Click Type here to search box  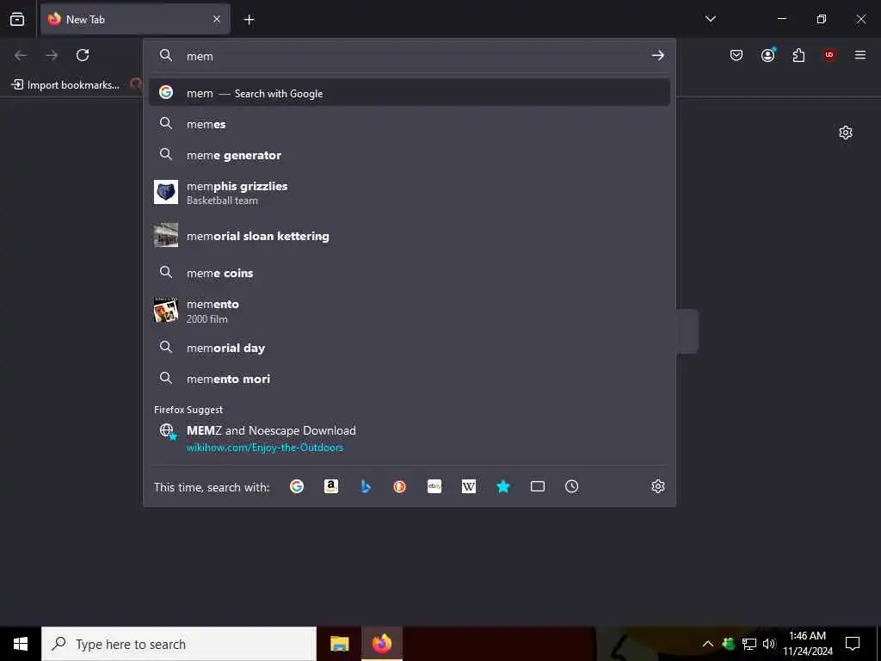(179, 644)
